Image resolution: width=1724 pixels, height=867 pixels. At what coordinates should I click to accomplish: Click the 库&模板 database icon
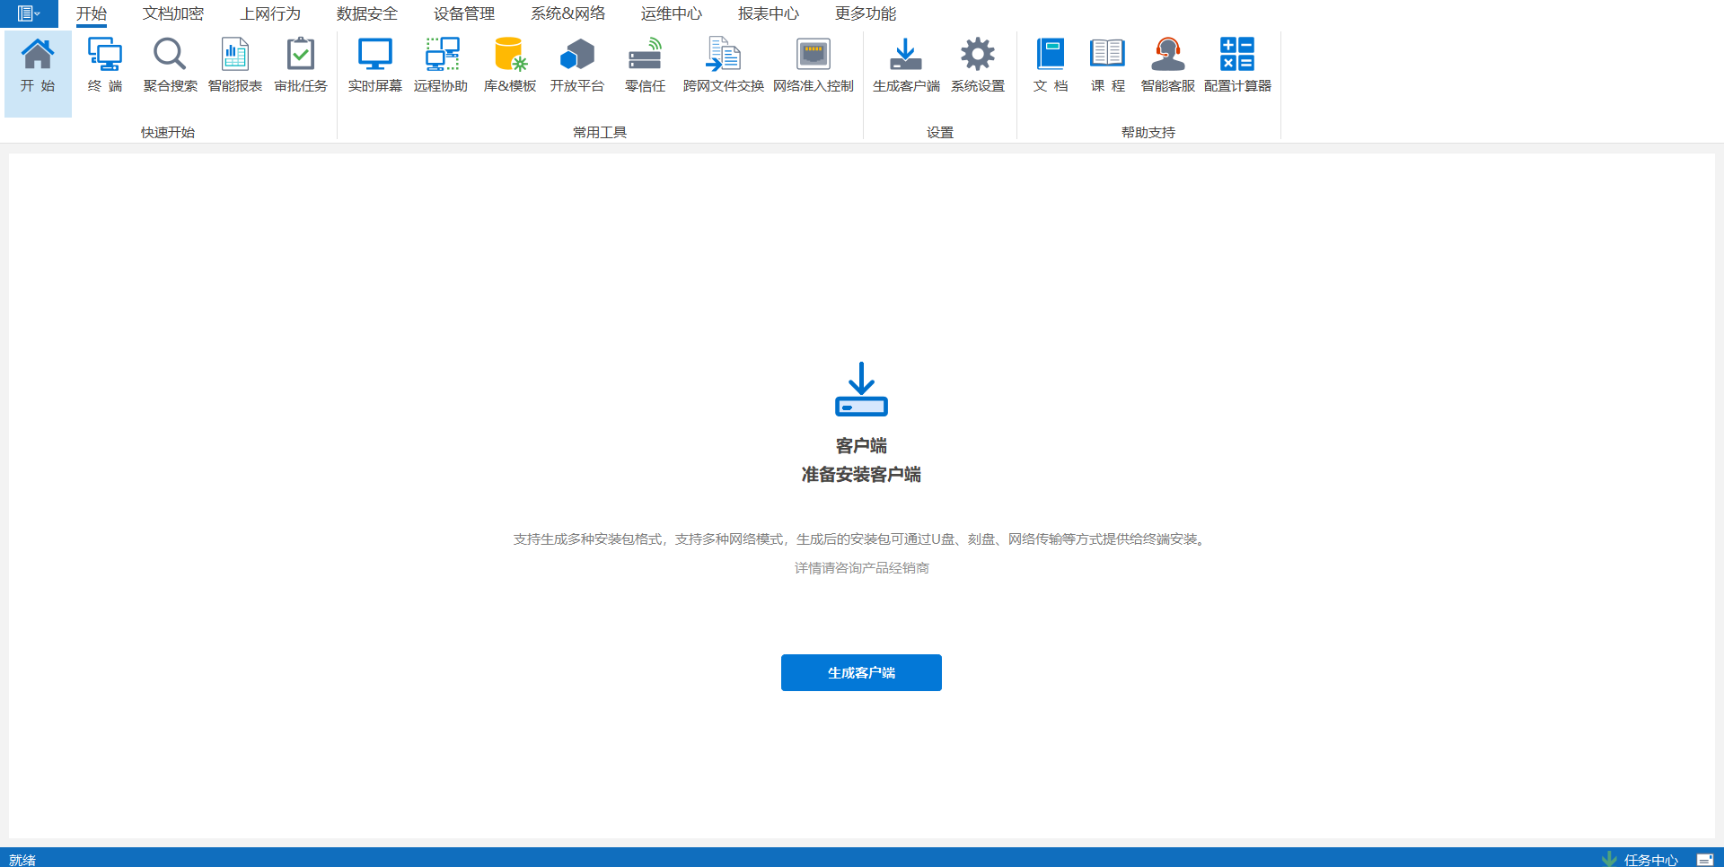(510, 56)
